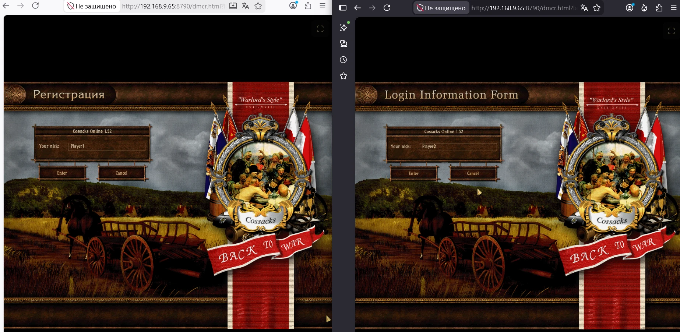
Task: Go back in the left browser window
Action: 6,6
